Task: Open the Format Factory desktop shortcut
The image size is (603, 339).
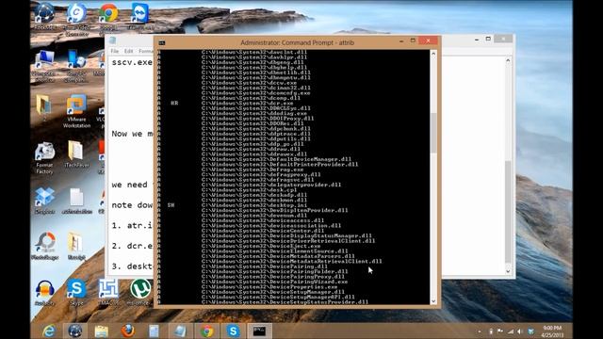Action: [x=44, y=152]
